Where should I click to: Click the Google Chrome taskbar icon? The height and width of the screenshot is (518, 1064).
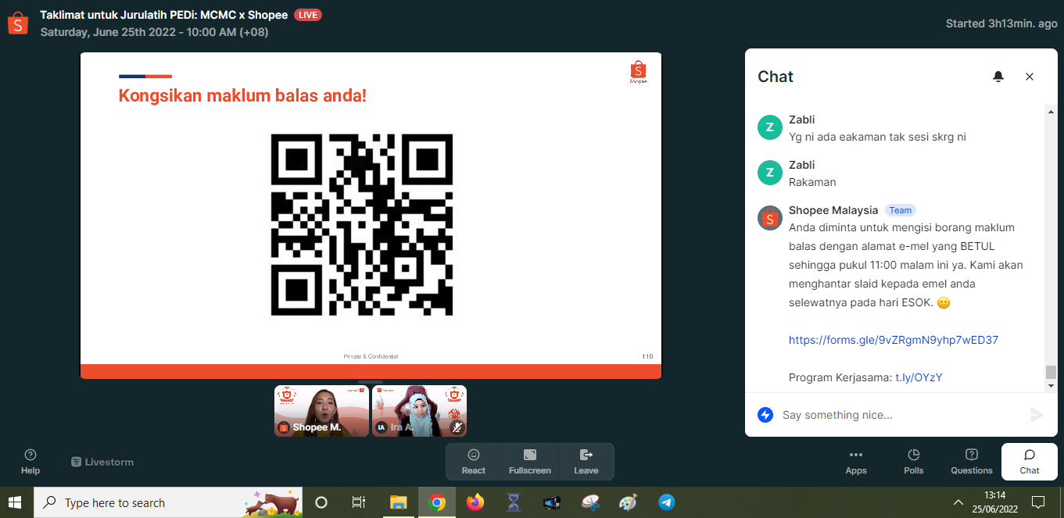tap(437, 502)
